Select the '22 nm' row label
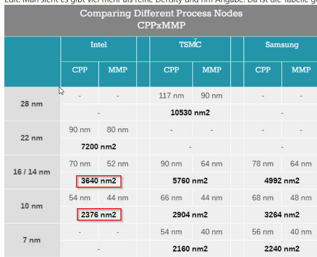Screen dimensions: 317x257 pyautogui.click(x=32, y=138)
